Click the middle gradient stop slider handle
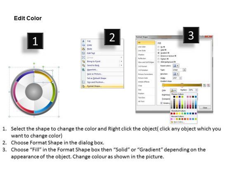This screenshot has height=173, width=231. [182, 85]
